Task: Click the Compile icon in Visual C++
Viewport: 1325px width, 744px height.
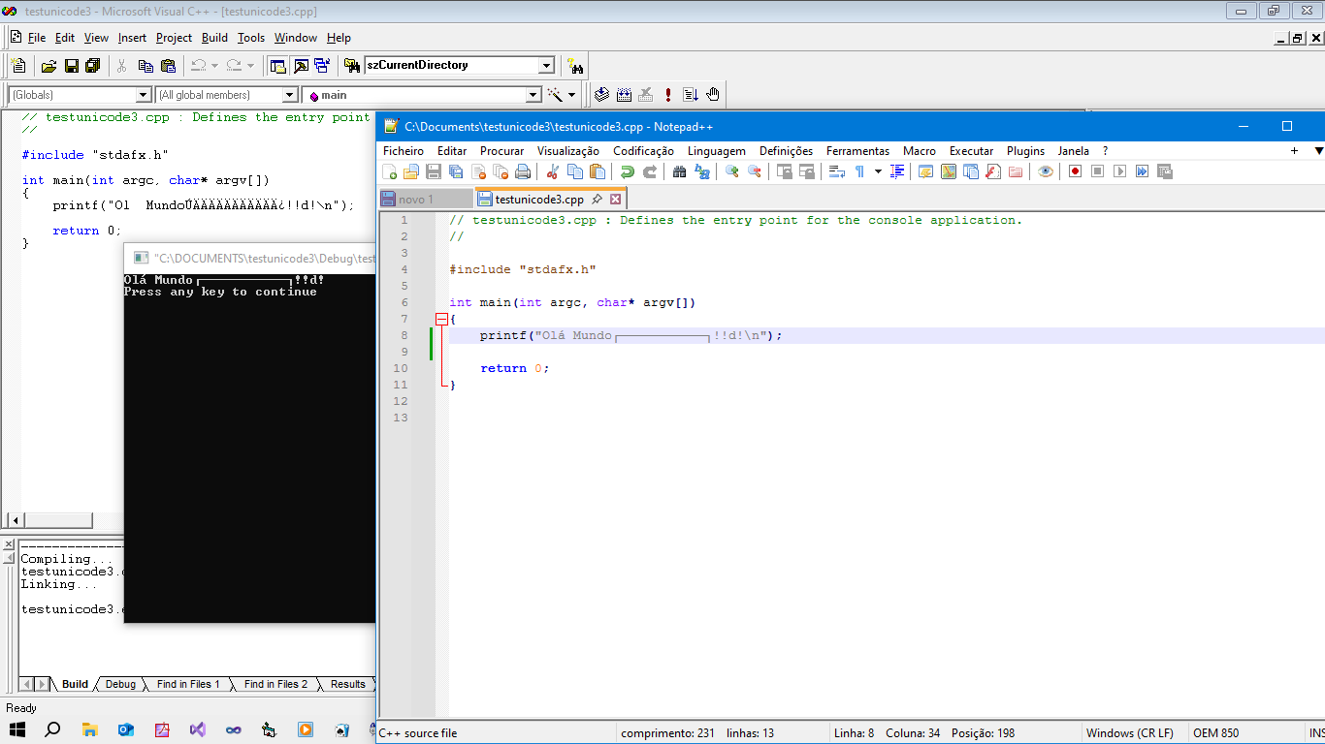Action: [601, 95]
